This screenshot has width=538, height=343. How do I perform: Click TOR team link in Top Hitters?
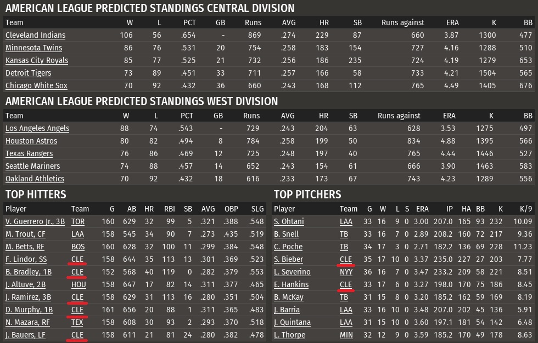point(78,221)
